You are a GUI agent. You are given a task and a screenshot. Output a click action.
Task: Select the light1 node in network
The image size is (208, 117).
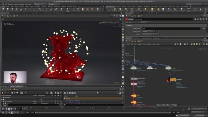coord(134,96)
